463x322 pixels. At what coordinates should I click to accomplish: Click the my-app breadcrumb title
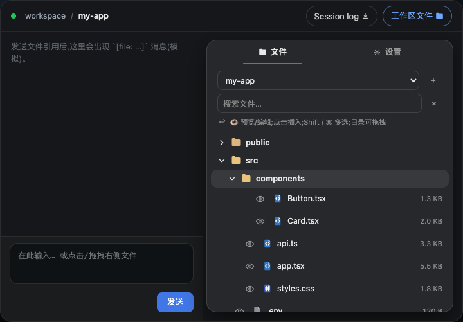pos(93,16)
